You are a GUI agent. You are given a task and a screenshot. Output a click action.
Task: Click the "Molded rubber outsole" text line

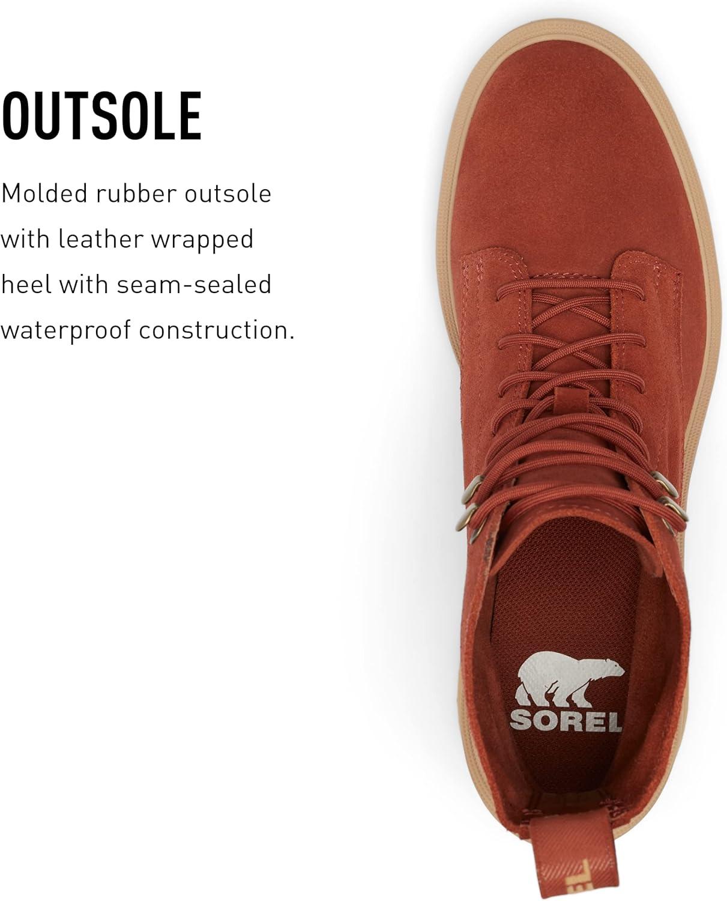tap(136, 194)
